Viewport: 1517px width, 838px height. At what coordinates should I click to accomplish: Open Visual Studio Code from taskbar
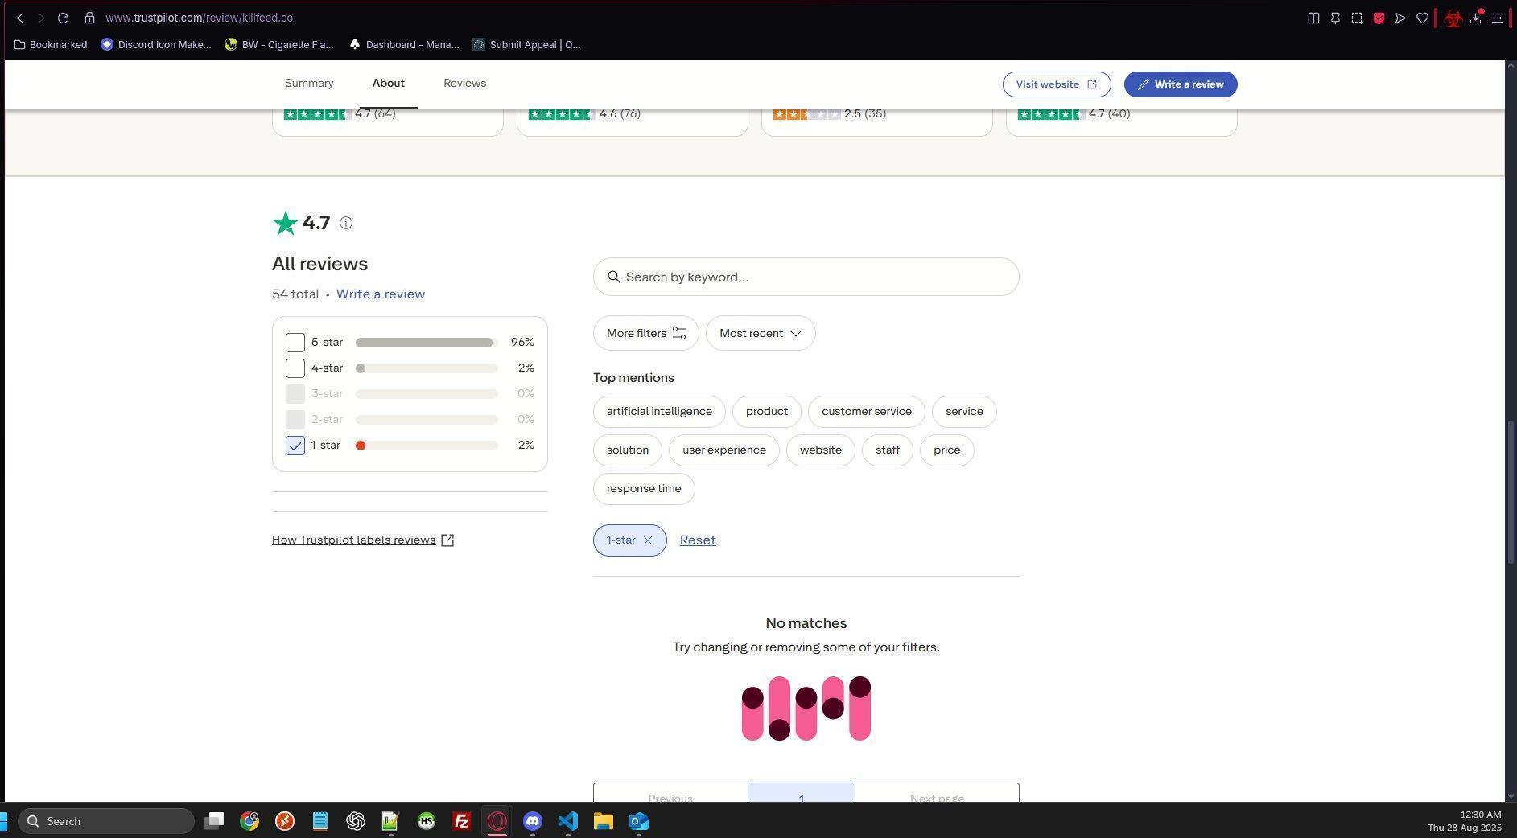click(568, 821)
